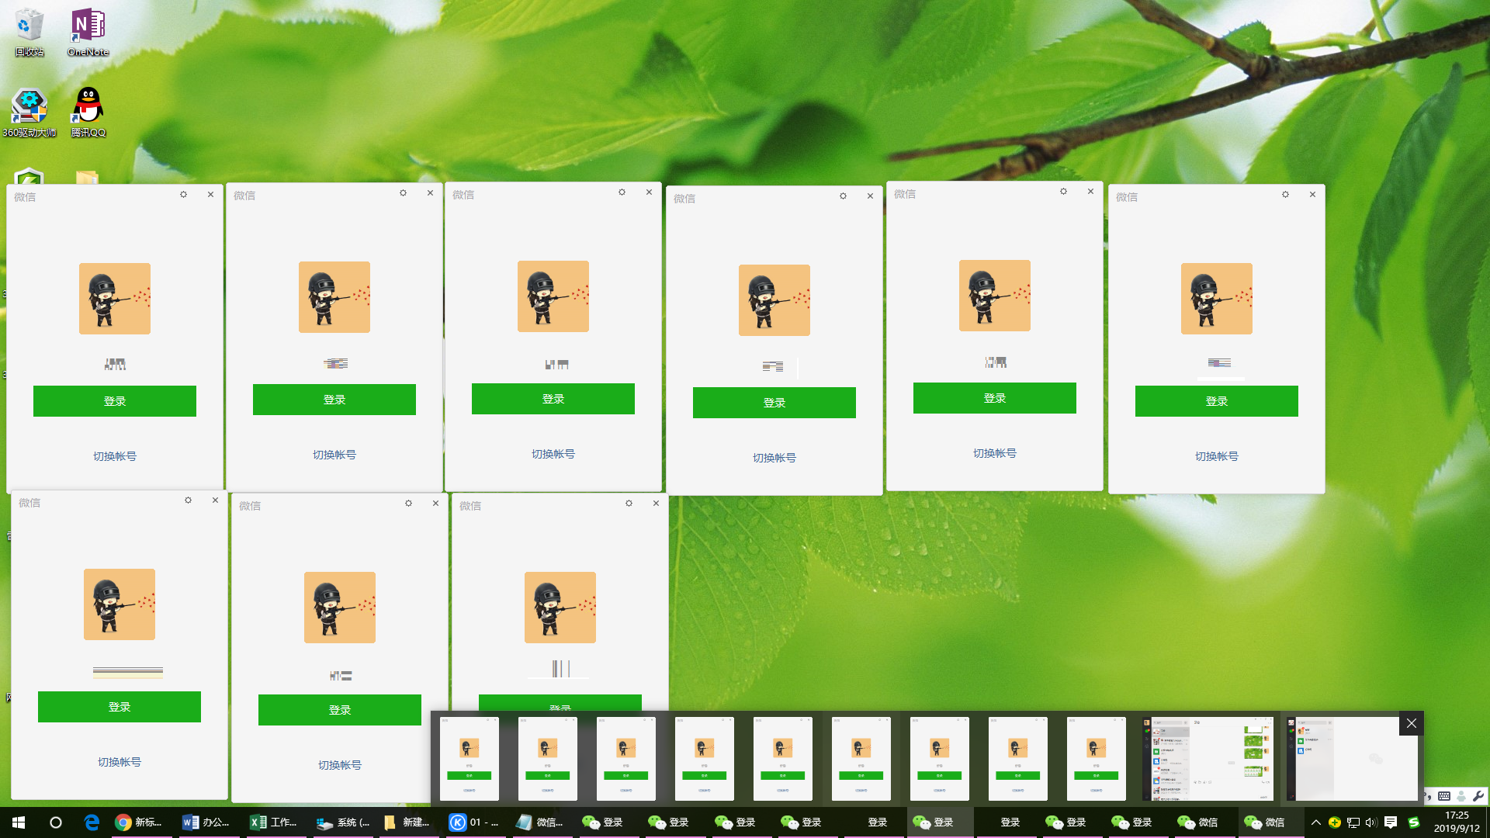Open settings gear in top-row second WeChat window
The width and height of the screenshot is (1490, 838).
click(x=404, y=193)
